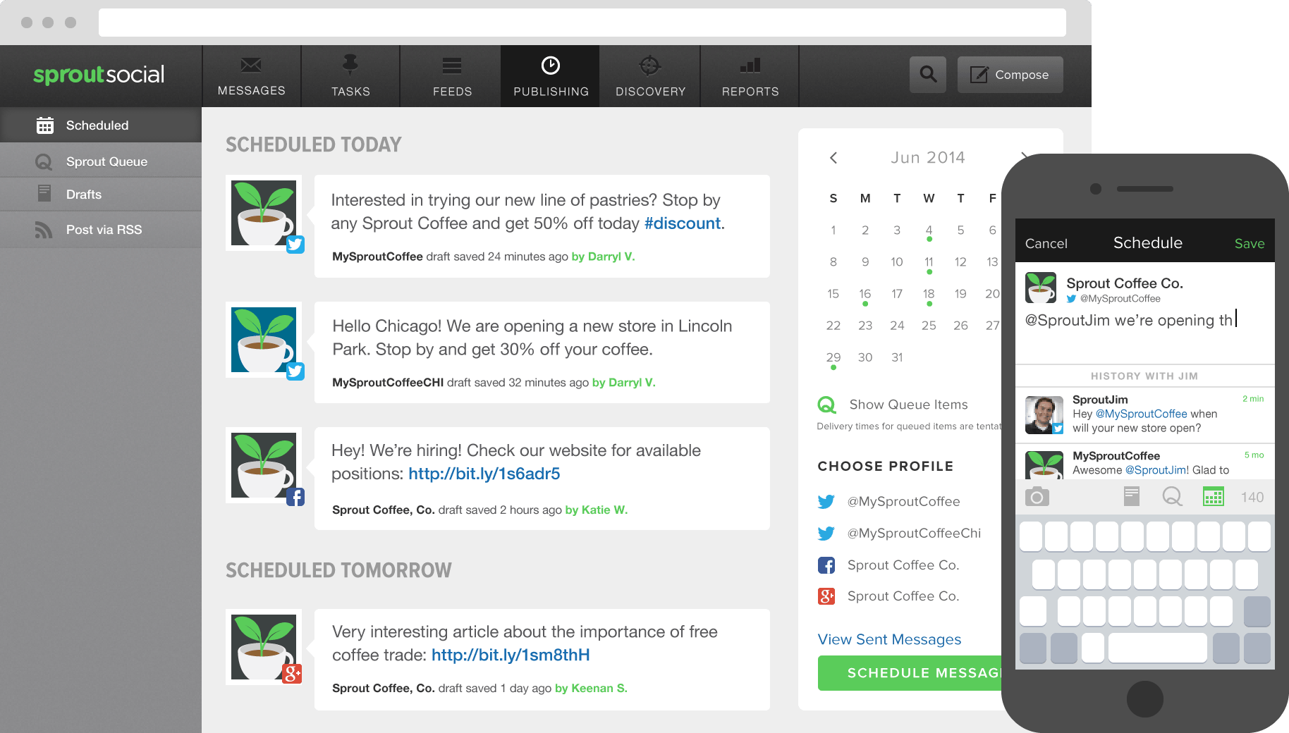Screen dimensions: 1289x733
Task: Tap the Sprout Coffee Co. avatar on phone
Action: 1041,288
